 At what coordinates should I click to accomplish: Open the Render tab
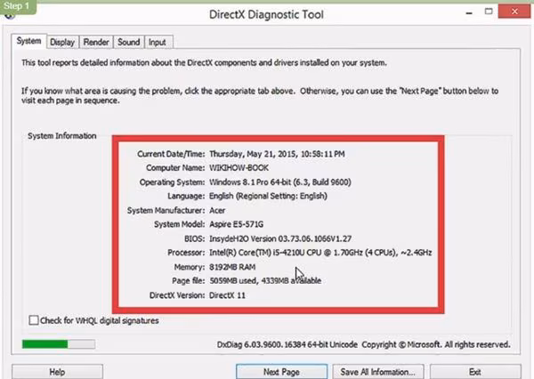[96, 42]
